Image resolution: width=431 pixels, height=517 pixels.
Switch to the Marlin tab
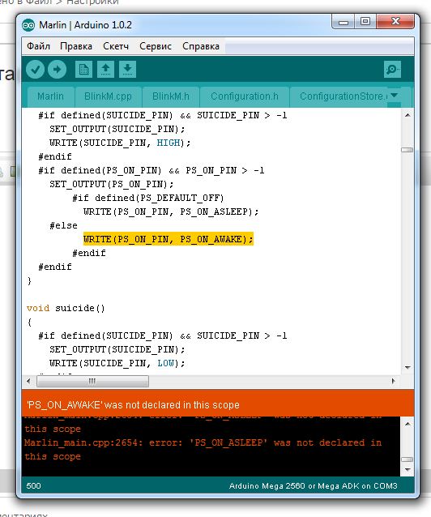pyautogui.click(x=50, y=96)
